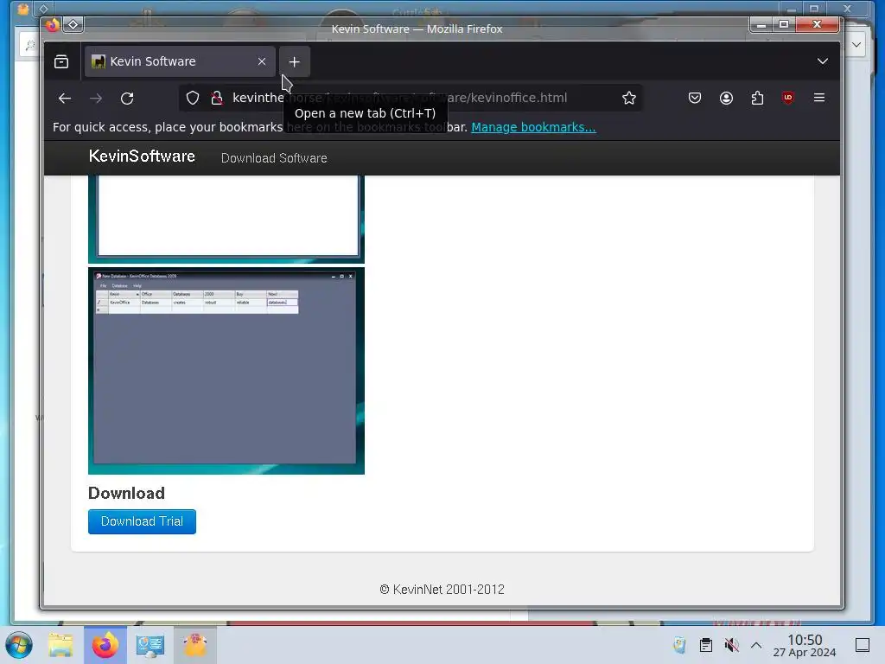Image resolution: width=885 pixels, height=664 pixels.
Task: Launch file manager from taskbar
Action: pyautogui.click(x=60, y=645)
